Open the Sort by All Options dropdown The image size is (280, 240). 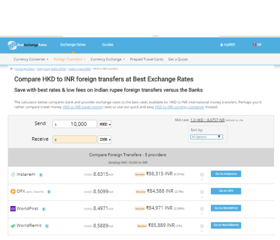click(x=207, y=137)
